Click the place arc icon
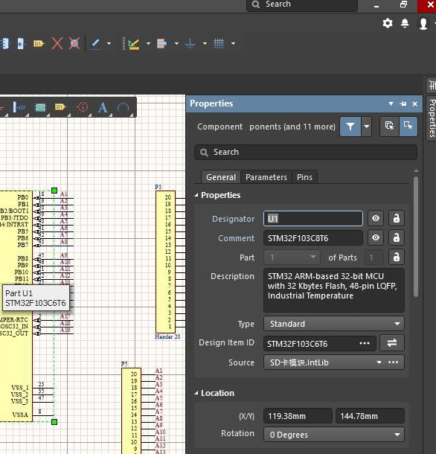 [x=123, y=108]
